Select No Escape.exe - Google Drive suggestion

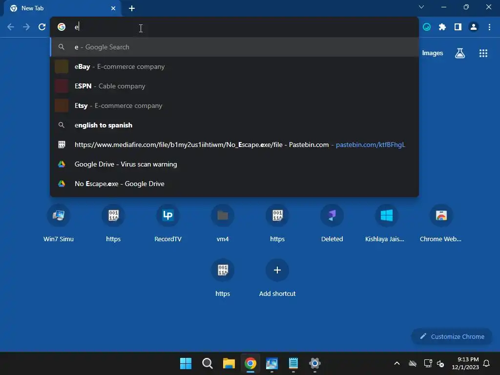(234, 184)
